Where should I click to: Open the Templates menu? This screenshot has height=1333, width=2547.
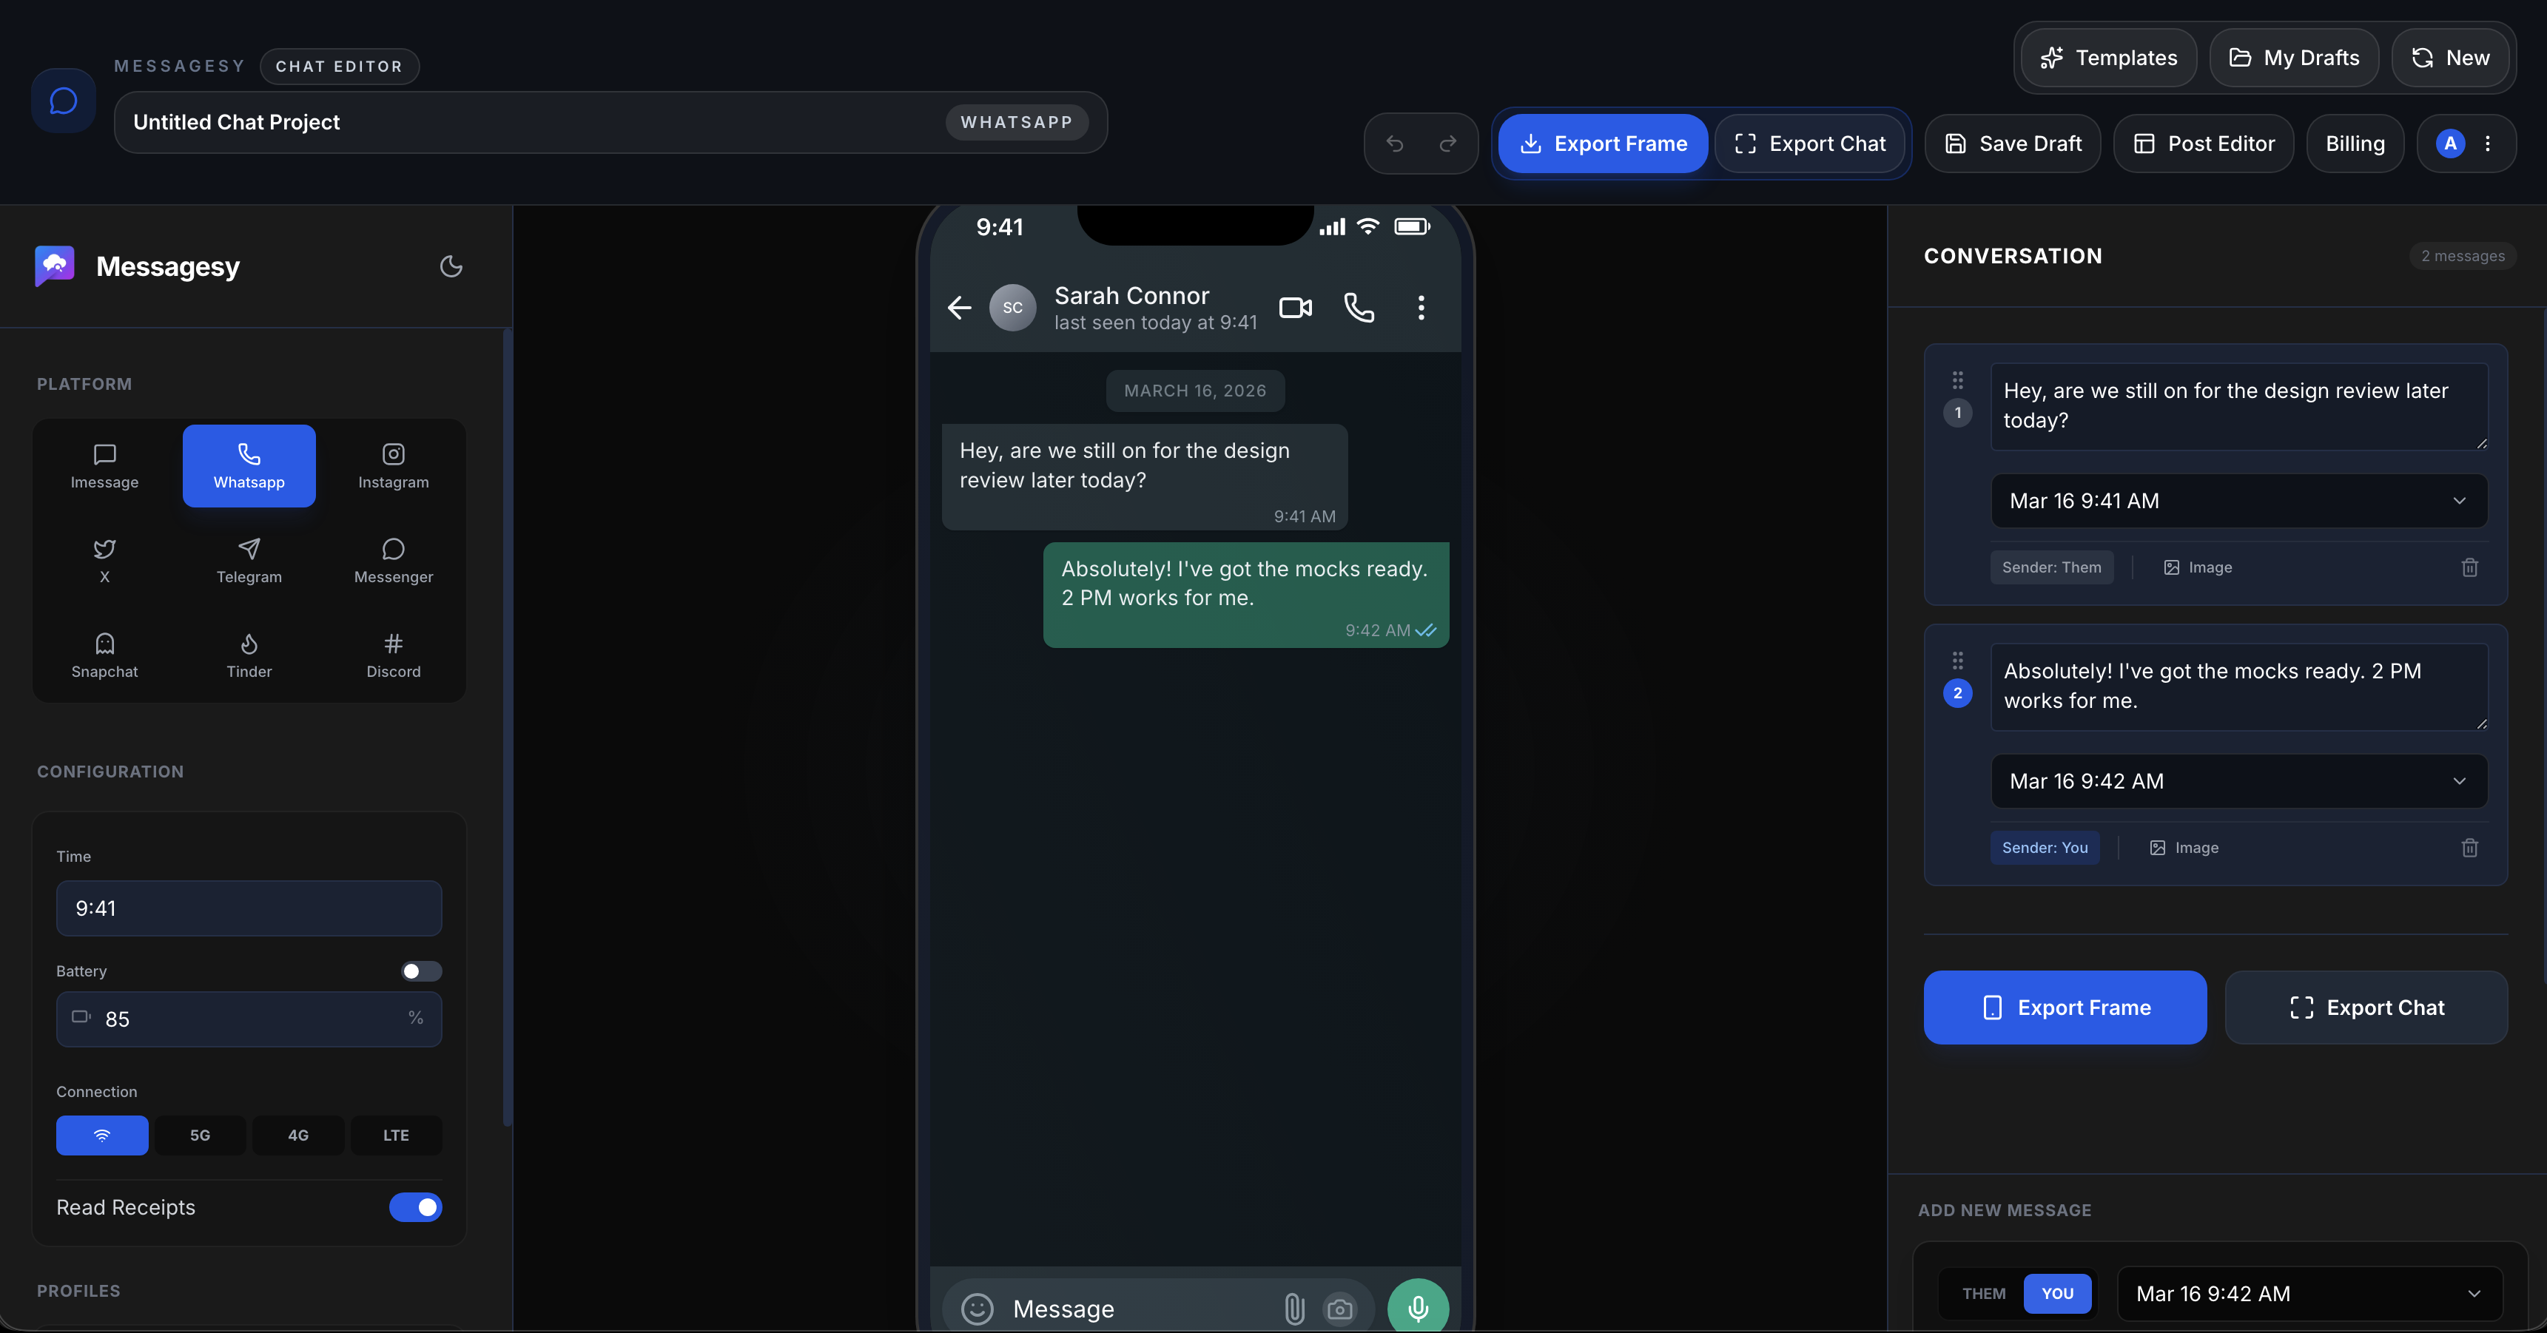2108,58
